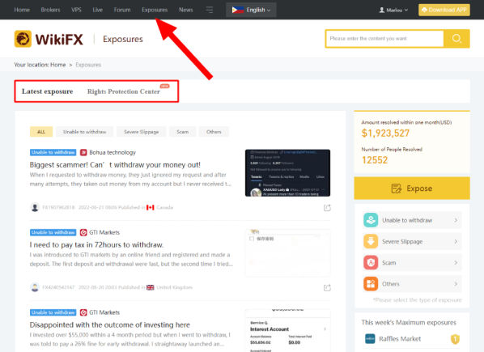Expand Unable to withdraw sidebar chevron
Image resolution: width=484 pixels, height=352 pixels.
click(456, 220)
